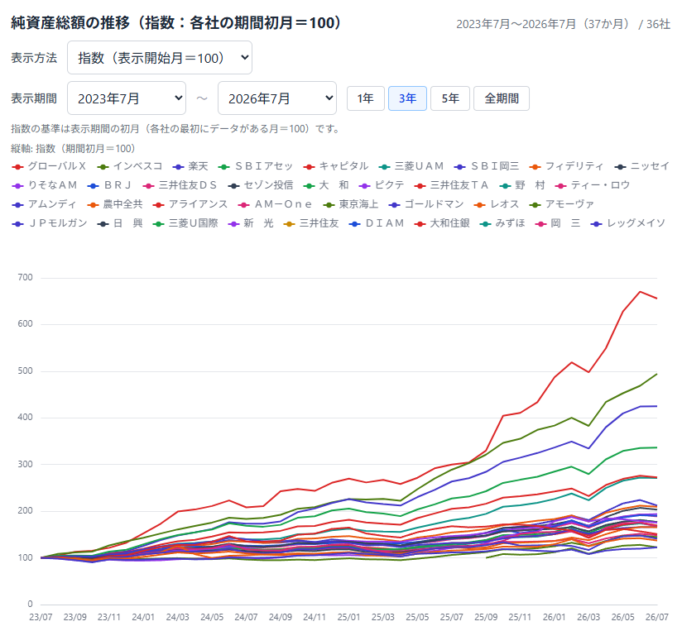This screenshot has height=631, width=682.
Task: Click 野 村 legend entry
Action: tap(522, 185)
